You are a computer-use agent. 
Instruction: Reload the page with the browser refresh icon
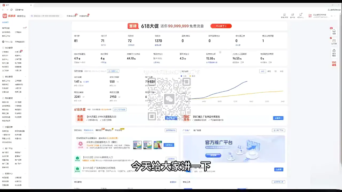pos(11,10)
